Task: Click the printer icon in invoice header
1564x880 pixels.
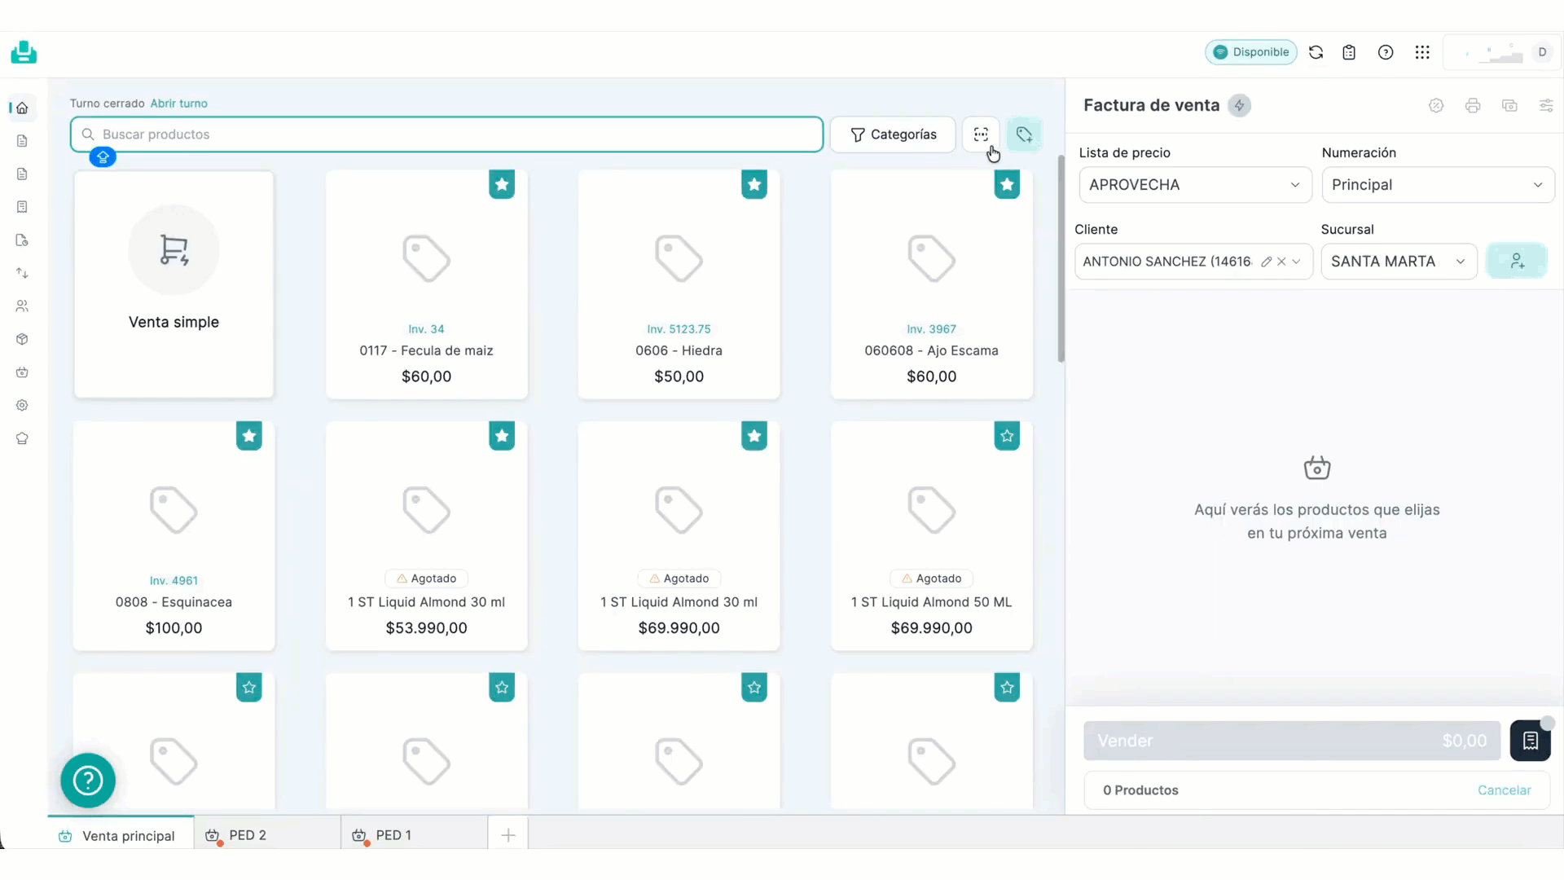Action: [x=1473, y=105]
